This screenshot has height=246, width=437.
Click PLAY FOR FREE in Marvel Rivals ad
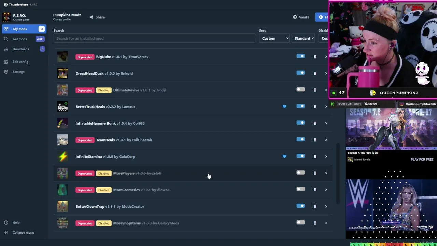(422, 160)
